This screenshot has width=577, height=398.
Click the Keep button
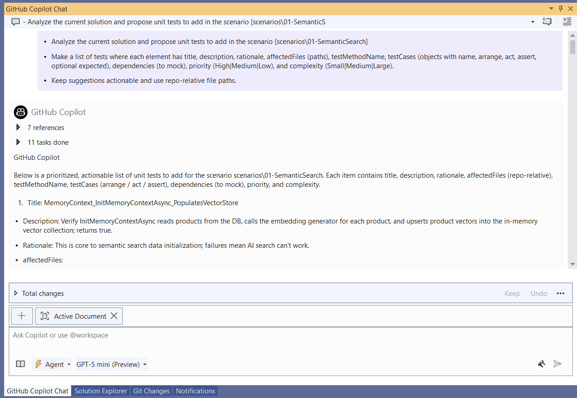[x=512, y=294]
